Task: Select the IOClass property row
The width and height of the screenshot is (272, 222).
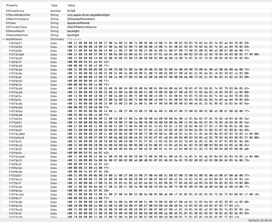Action: click(x=11, y=23)
